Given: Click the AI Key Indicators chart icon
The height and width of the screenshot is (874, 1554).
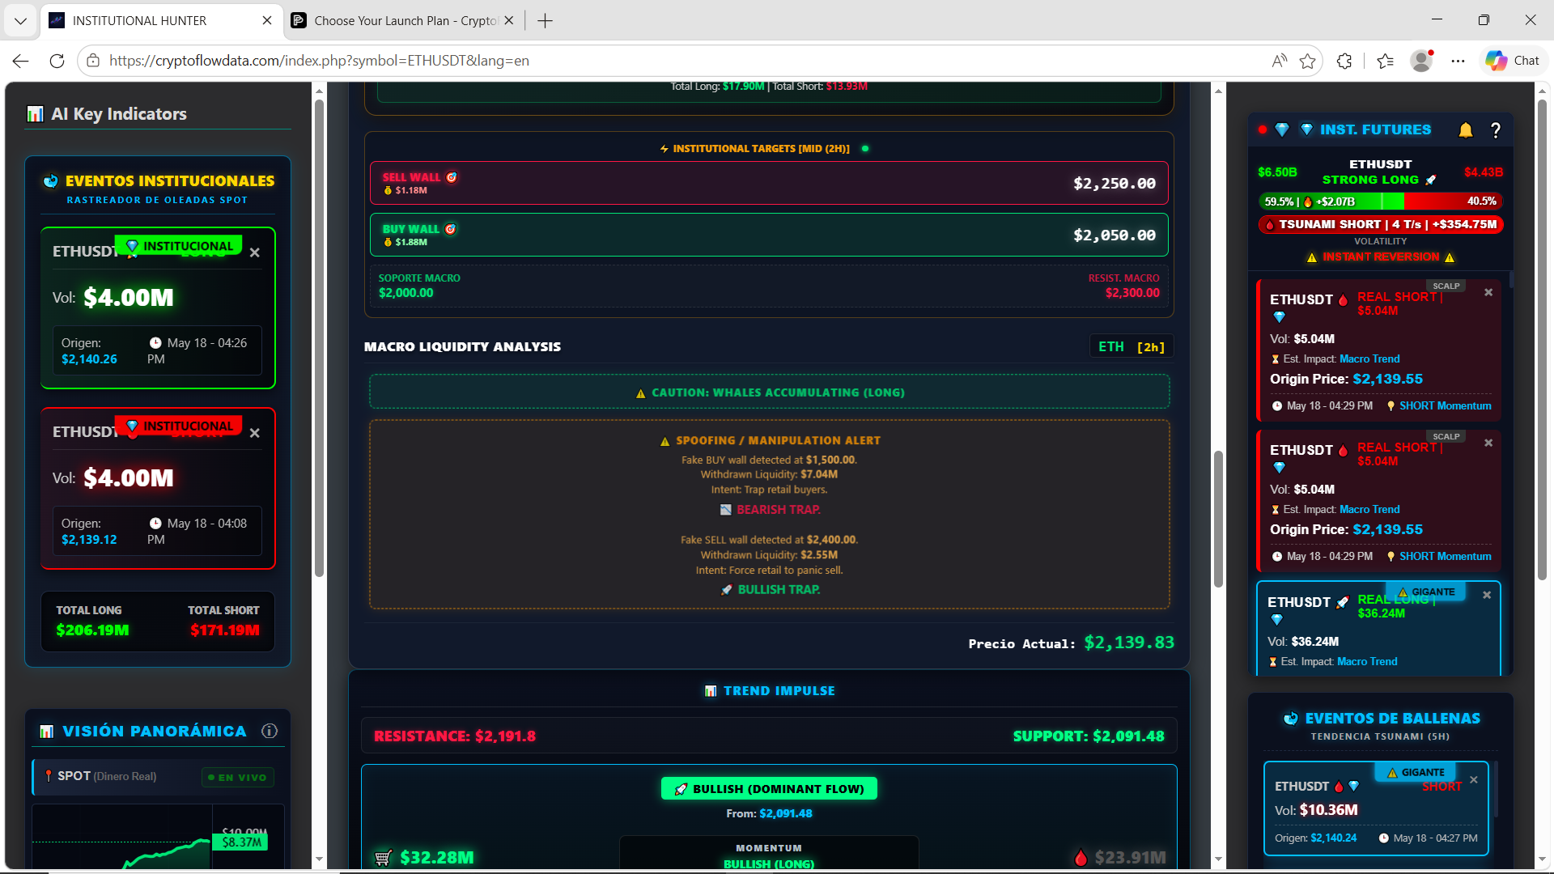Looking at the screenshot, I should (x=35, y=114).
